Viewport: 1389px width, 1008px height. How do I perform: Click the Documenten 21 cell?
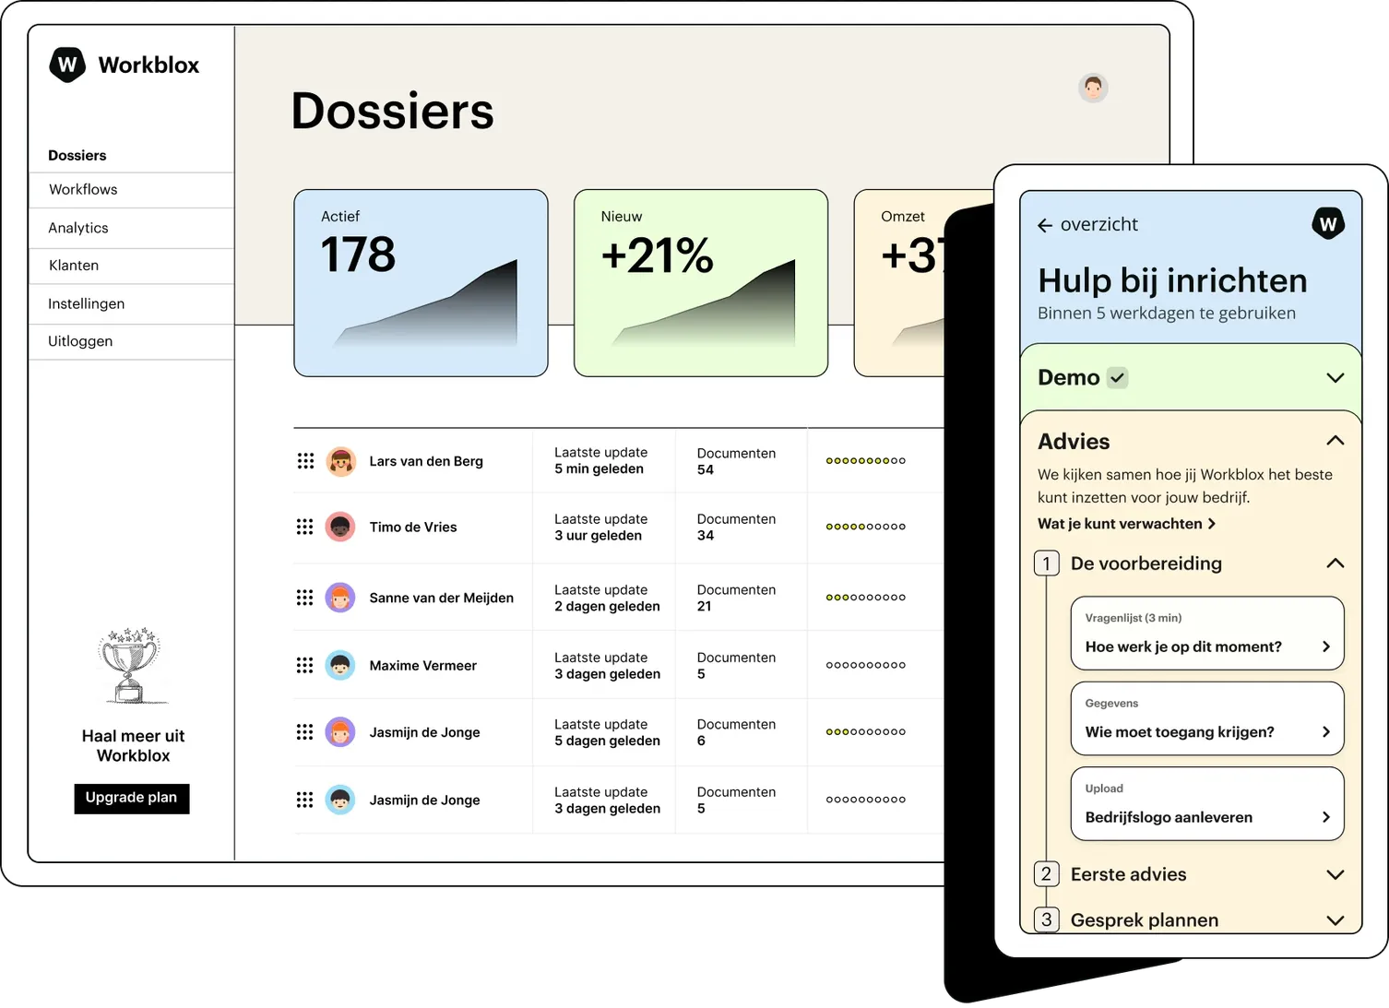click(736, 598)
